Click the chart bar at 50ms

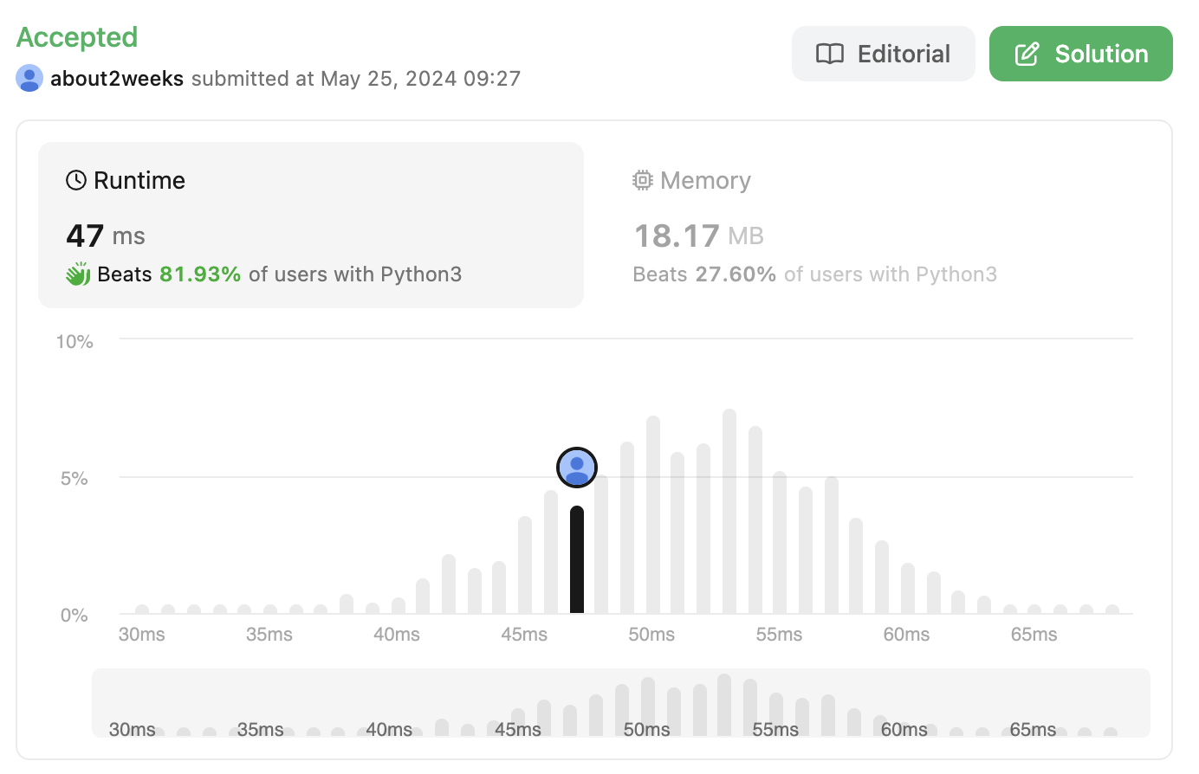(x=653, y=515)
